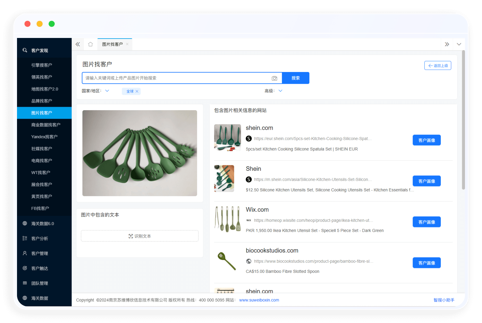Remove the 全球 region filter tag
The image size is (482, 323).
pos(137,91)
